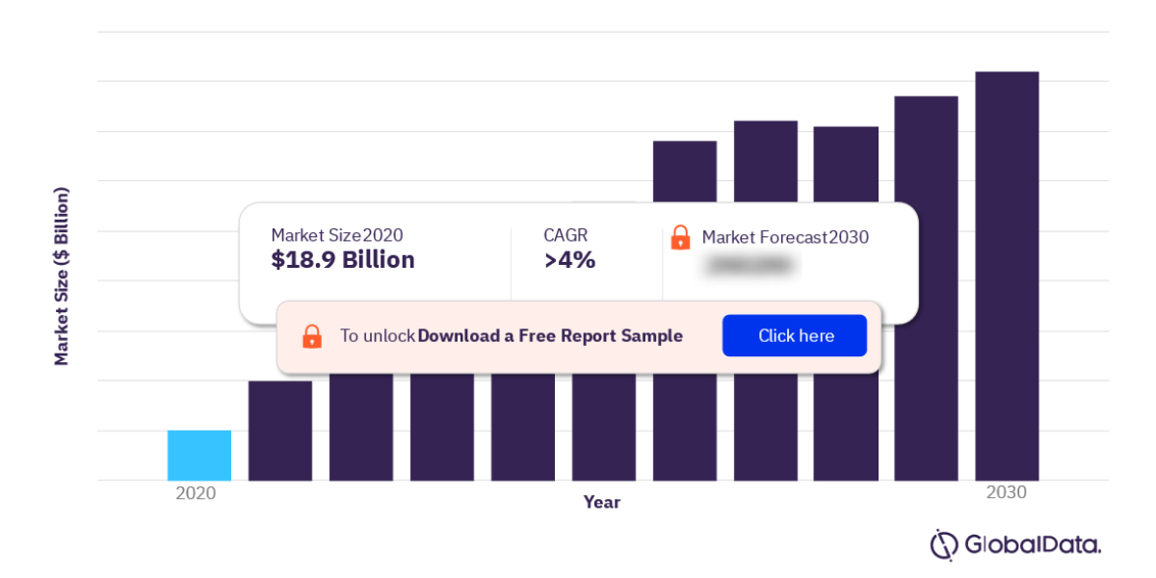1156x578 pixels.
Task: Click the $18.9 Billion market size value
Action: [343, 260]
